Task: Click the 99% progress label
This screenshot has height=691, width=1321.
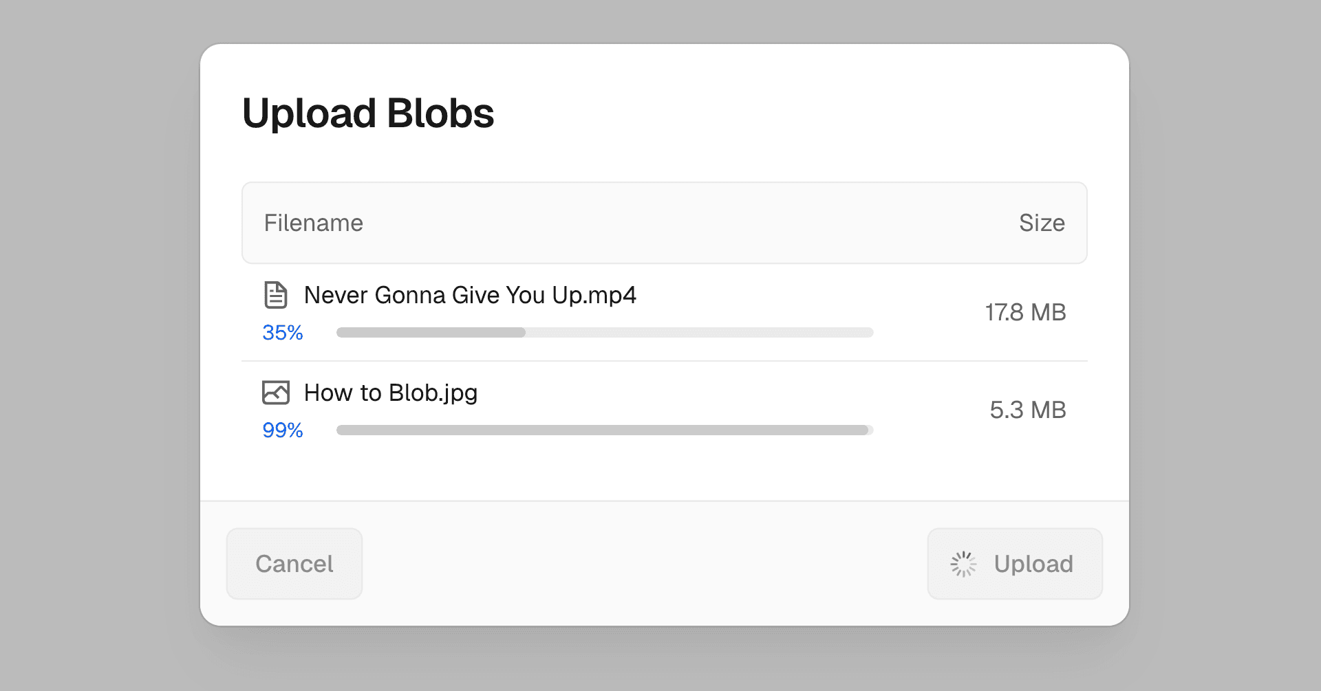Action: [283, 430]
